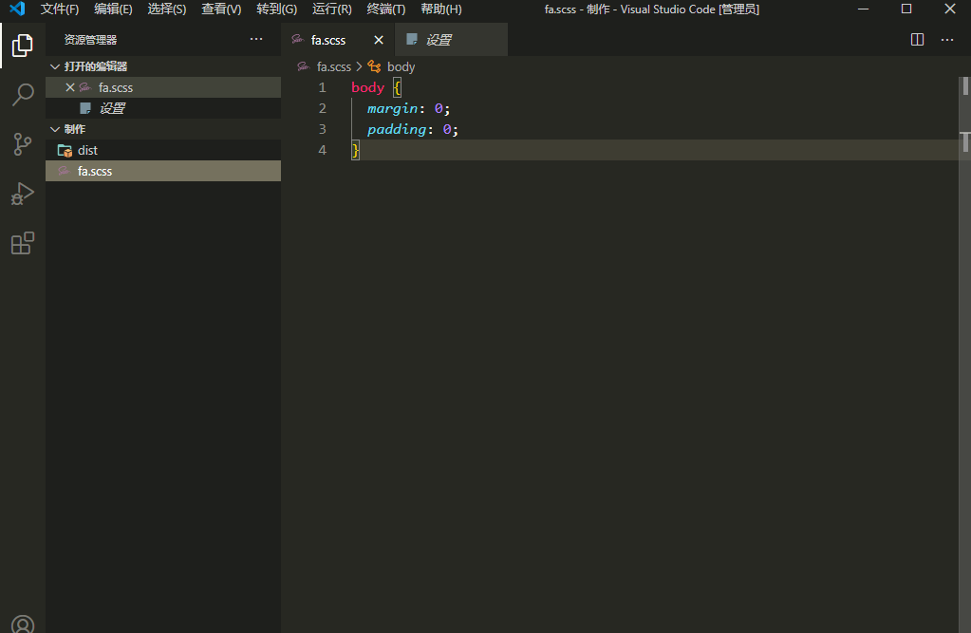Viewport: 971px width, 633px height.
Task: Click the dist folder icon
Action: tap(65, 151)
